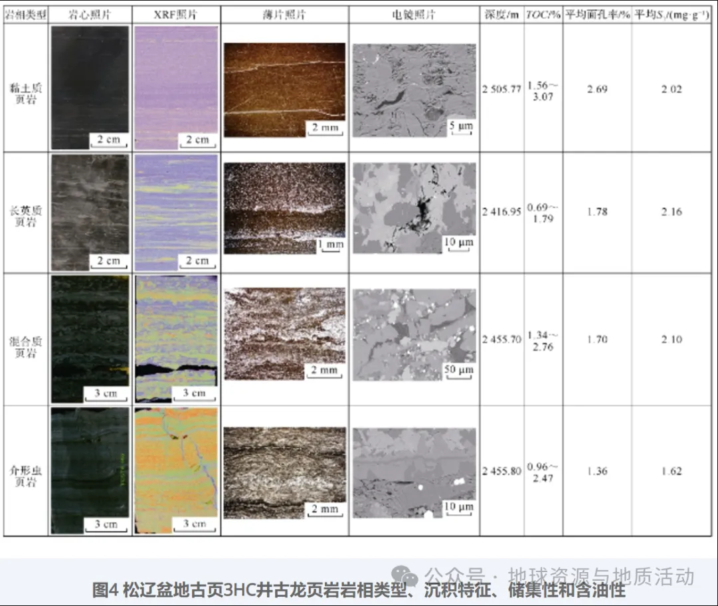Select the ostracod shale SEM image
This screenshot has height=606, width=718.
click(414, 472)
